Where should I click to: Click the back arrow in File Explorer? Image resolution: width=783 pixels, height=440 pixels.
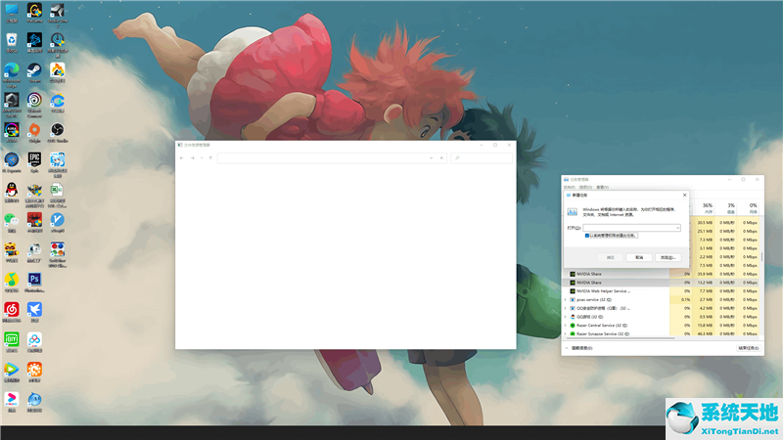click(182, 157)
